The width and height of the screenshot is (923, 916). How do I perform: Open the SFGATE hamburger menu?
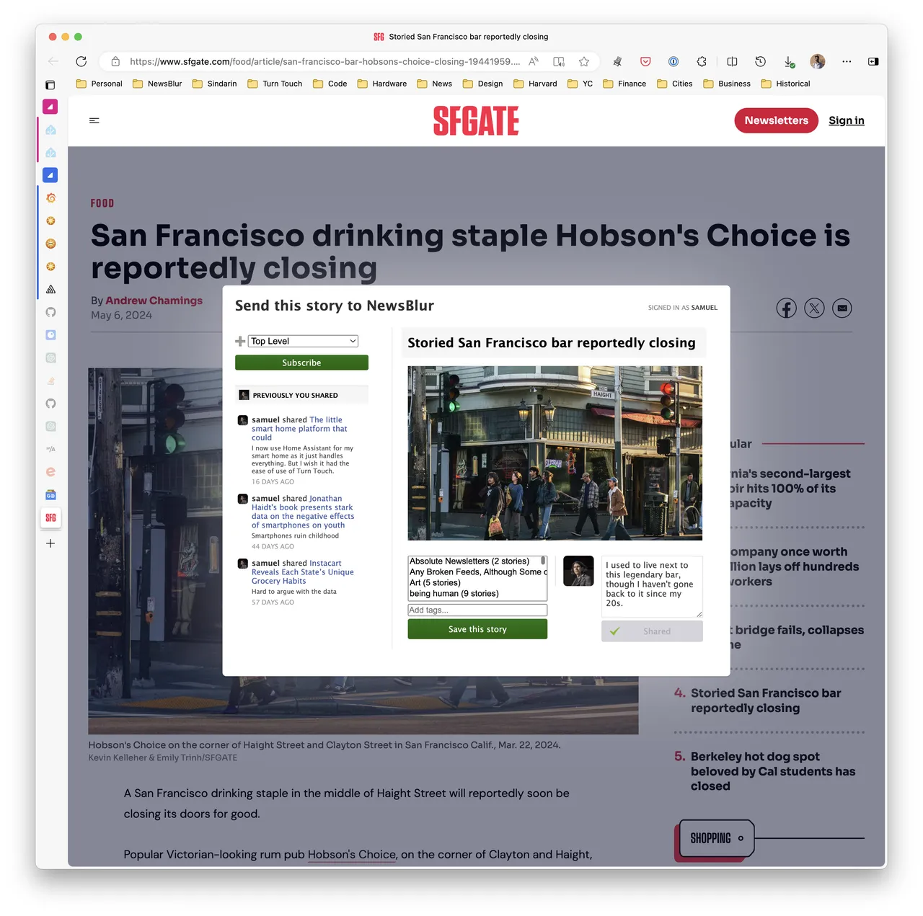click(94, 120)
